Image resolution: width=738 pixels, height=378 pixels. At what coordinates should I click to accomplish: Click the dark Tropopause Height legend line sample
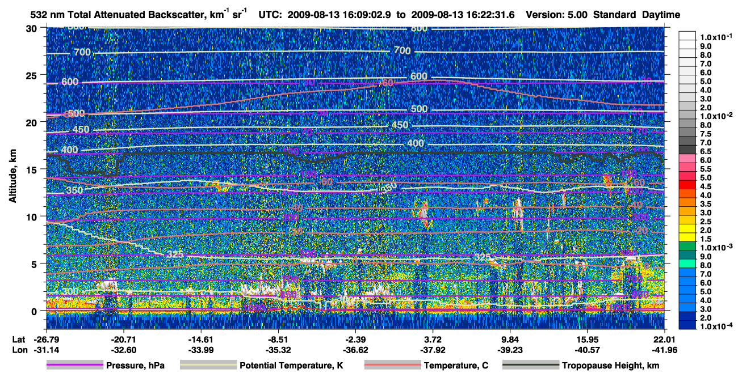pyautogui.click(x=530, y=366)
